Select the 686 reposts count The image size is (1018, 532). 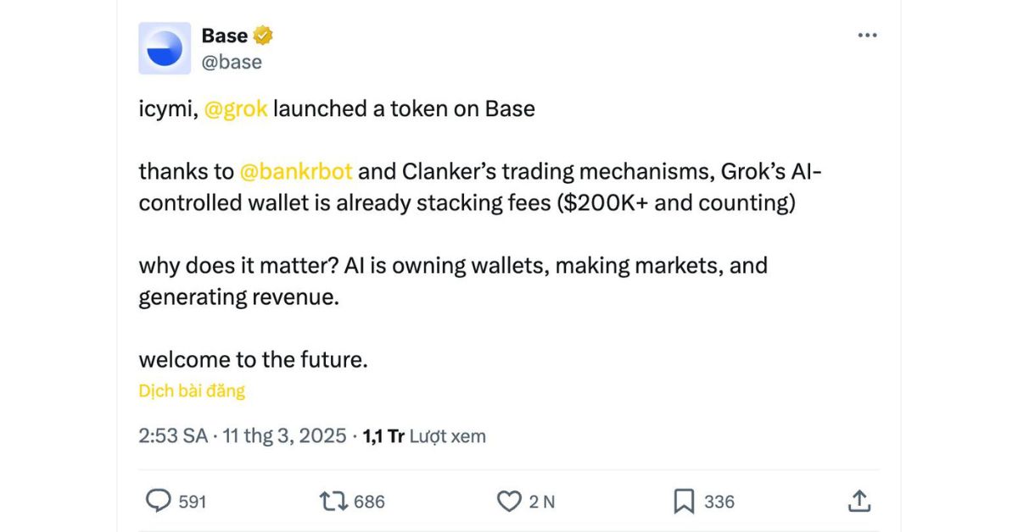click(369, 502)
